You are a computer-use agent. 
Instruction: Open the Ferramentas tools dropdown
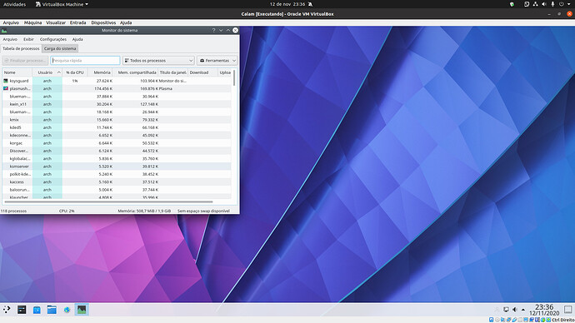coord(217,61)
